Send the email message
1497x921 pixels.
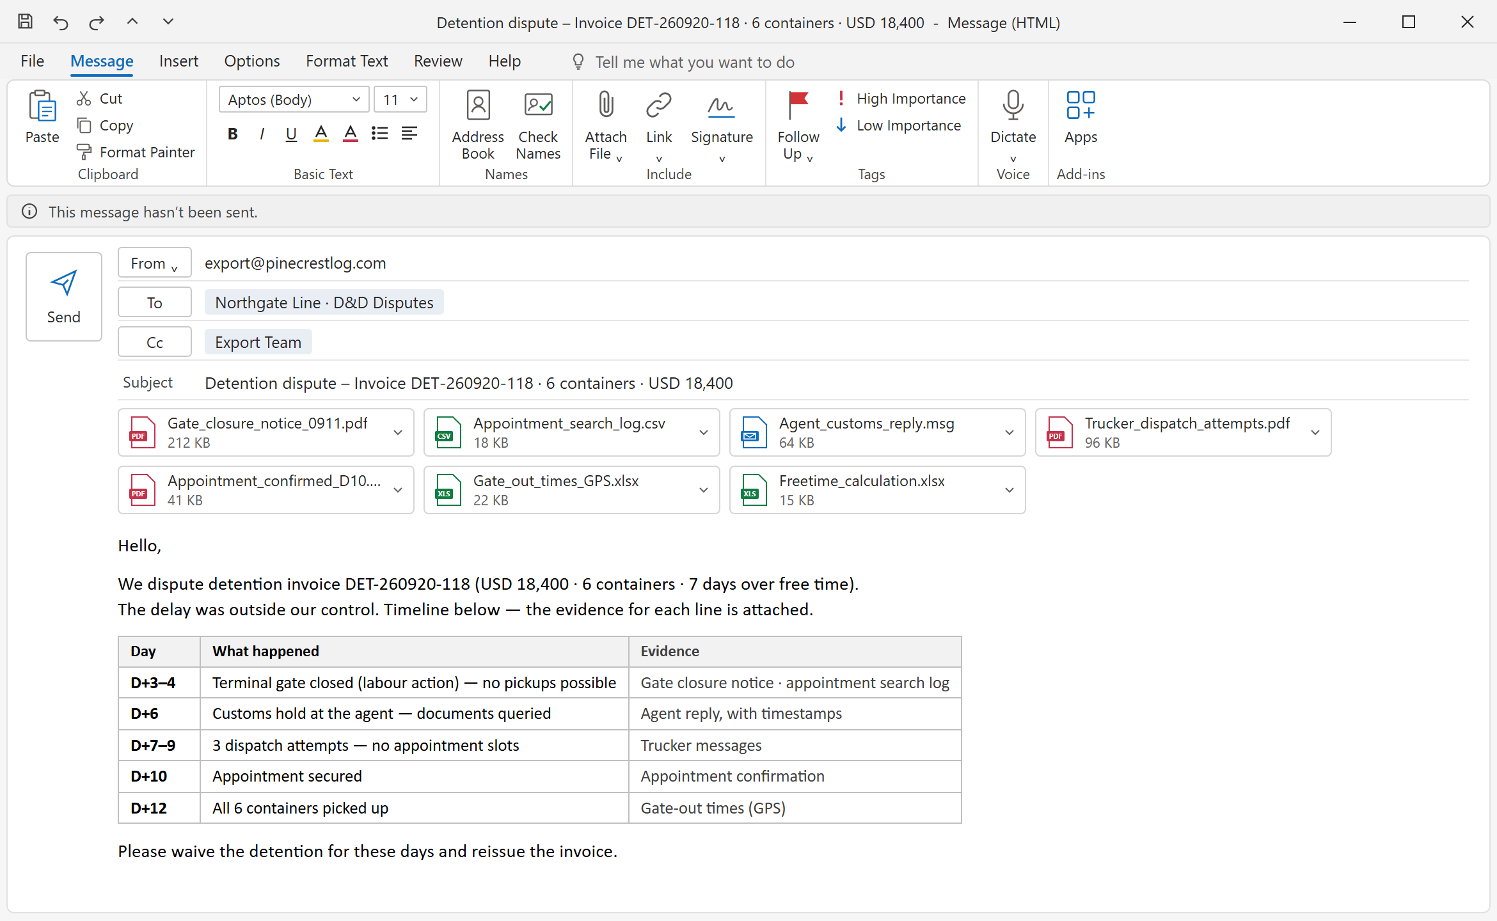point(64,297)
